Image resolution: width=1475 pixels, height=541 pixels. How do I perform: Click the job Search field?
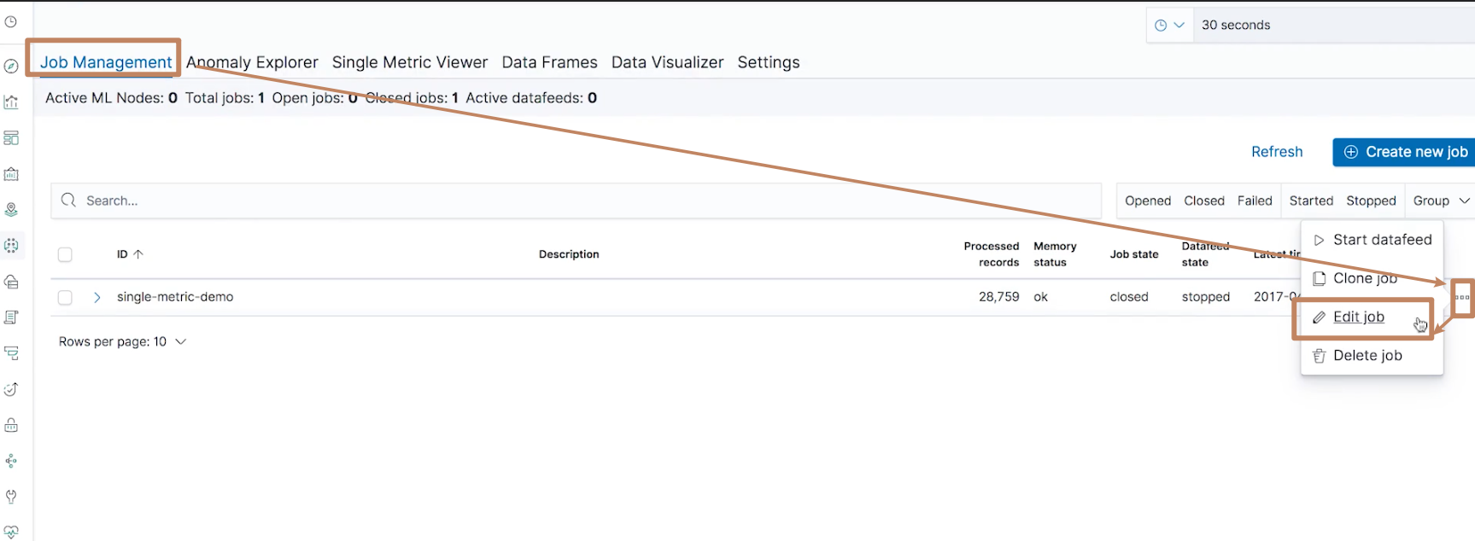[x=581, y=201]
